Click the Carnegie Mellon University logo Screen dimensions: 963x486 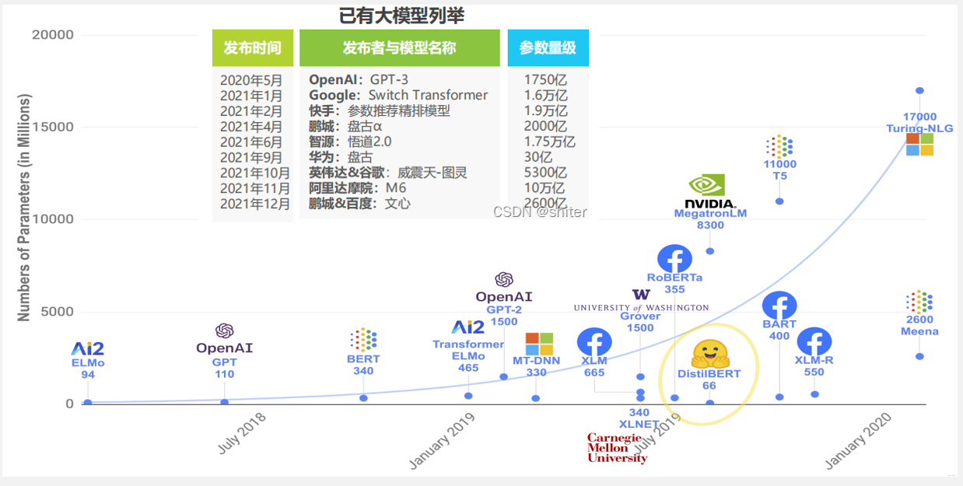click(617, 448)
